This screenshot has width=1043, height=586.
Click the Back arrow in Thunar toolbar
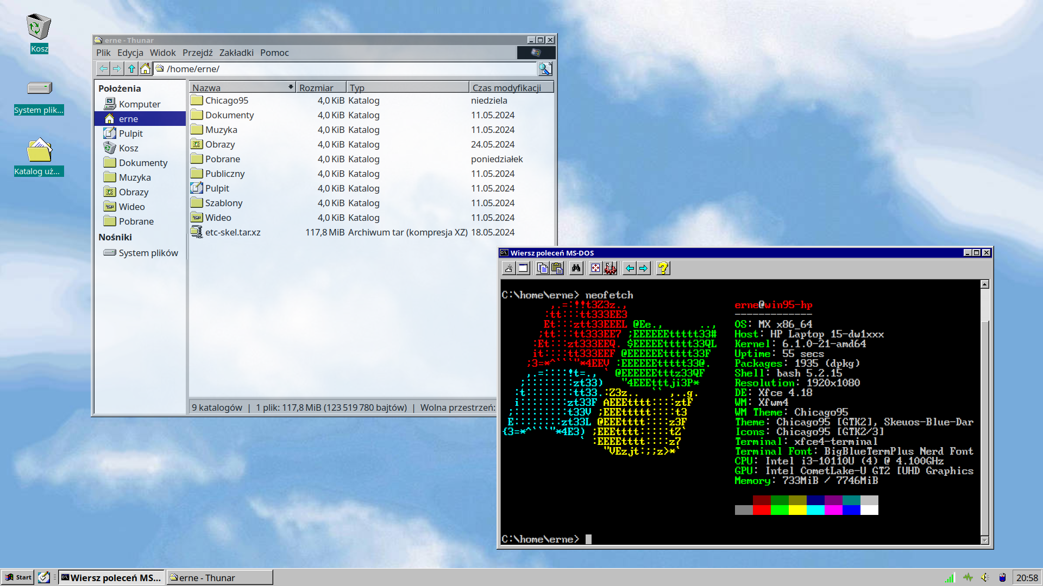[103, 69]
